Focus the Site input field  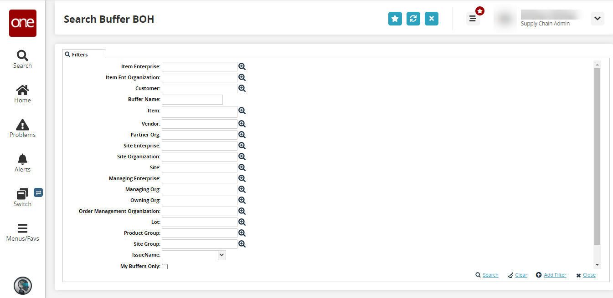(200, 167)
